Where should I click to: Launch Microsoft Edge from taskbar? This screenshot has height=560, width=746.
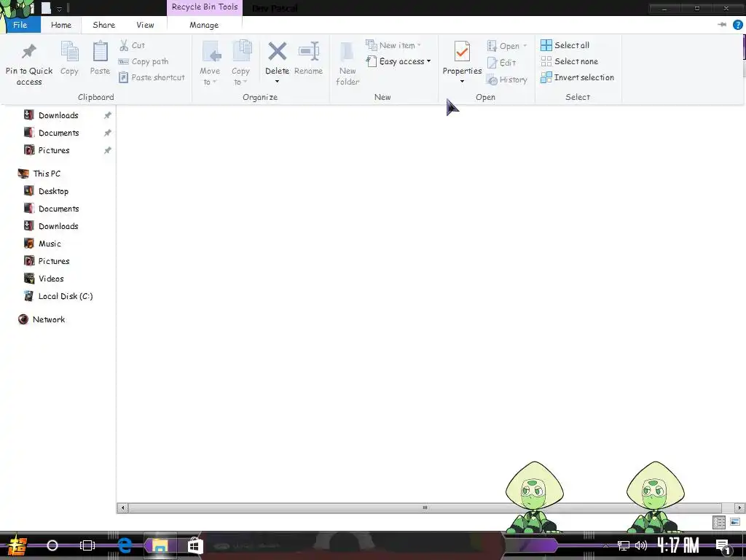click(125, 545)
